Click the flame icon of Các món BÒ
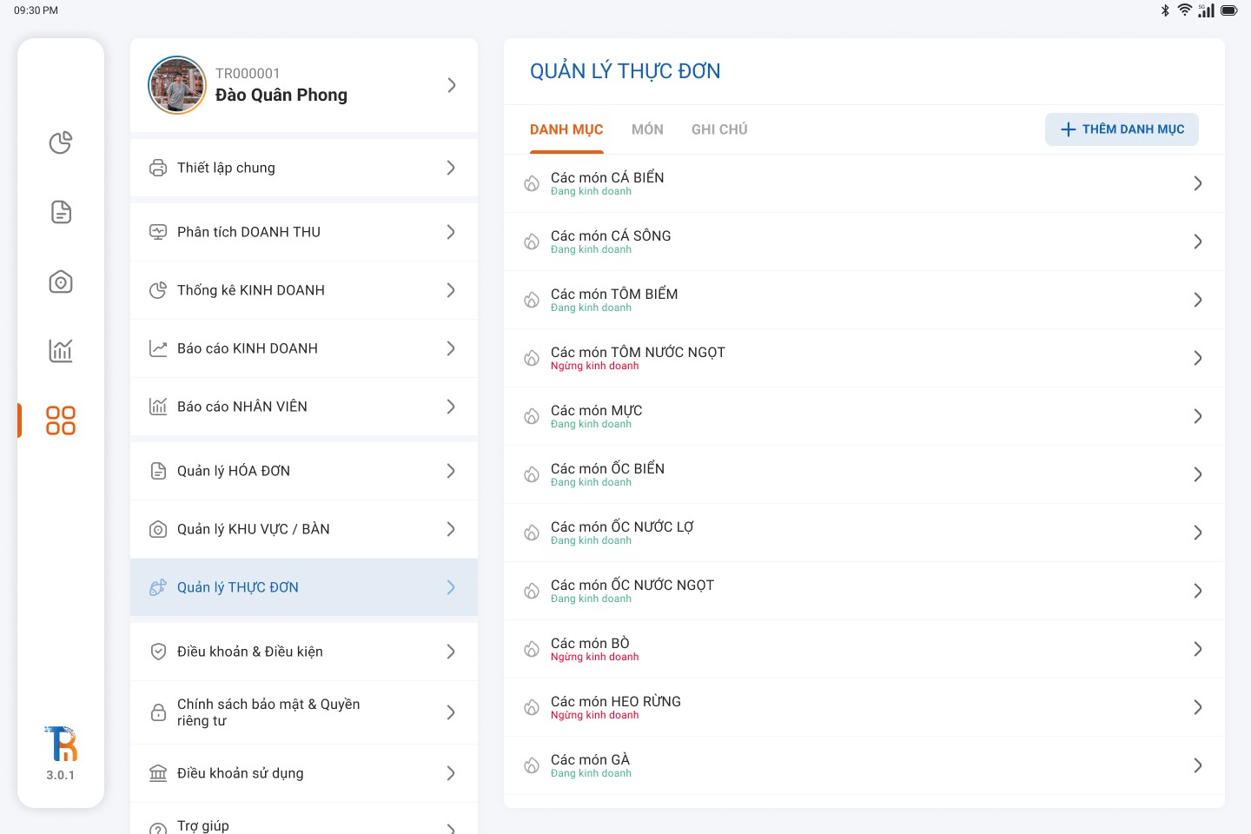 (532, 649)
